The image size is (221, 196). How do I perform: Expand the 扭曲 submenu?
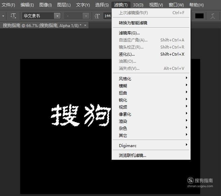[151, 93]
